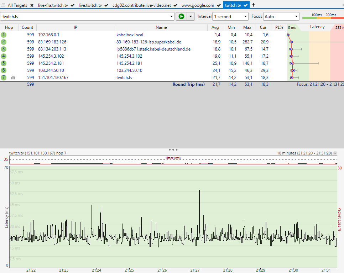Click the timeline graph title twitch.tv hop 7
This screenshot has width=344, height=273.
click(x=38, y=153)
